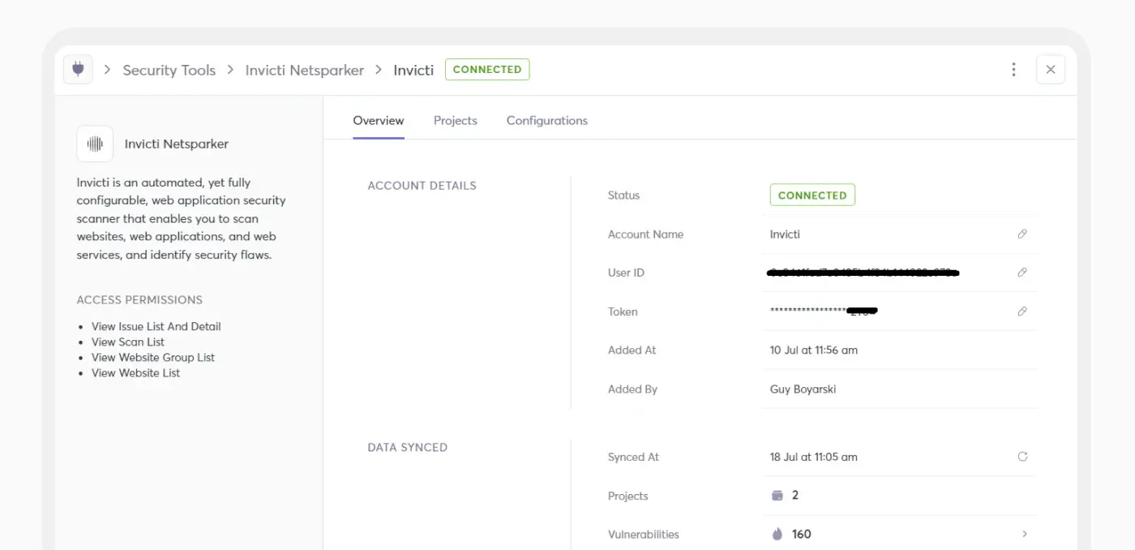The height and width of the screenshot is (550, 1135).
Task: Click the masked Token value
Action: click(x=824, y=312)
